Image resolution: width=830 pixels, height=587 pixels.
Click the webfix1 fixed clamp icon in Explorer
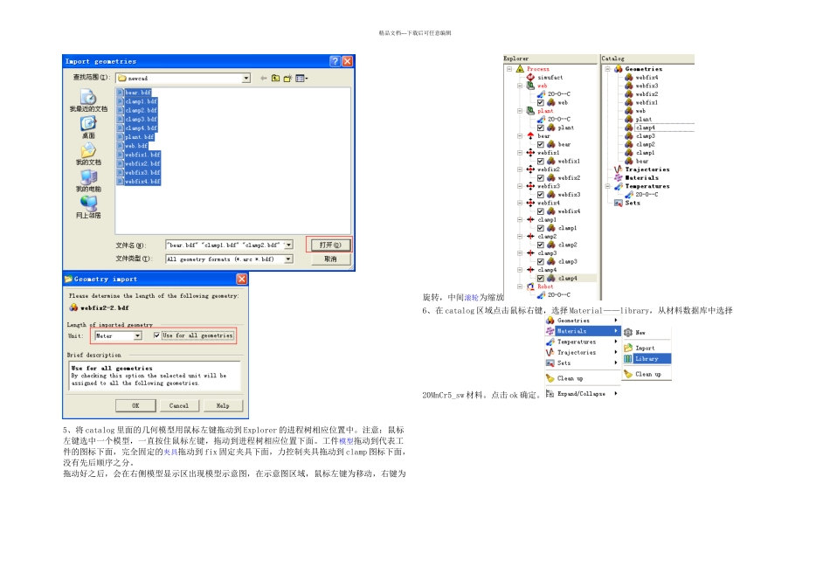click(530, 153)
